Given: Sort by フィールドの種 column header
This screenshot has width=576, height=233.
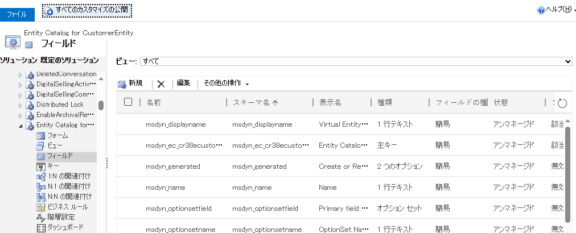Looking at the screenshot, I should point(462,103).
